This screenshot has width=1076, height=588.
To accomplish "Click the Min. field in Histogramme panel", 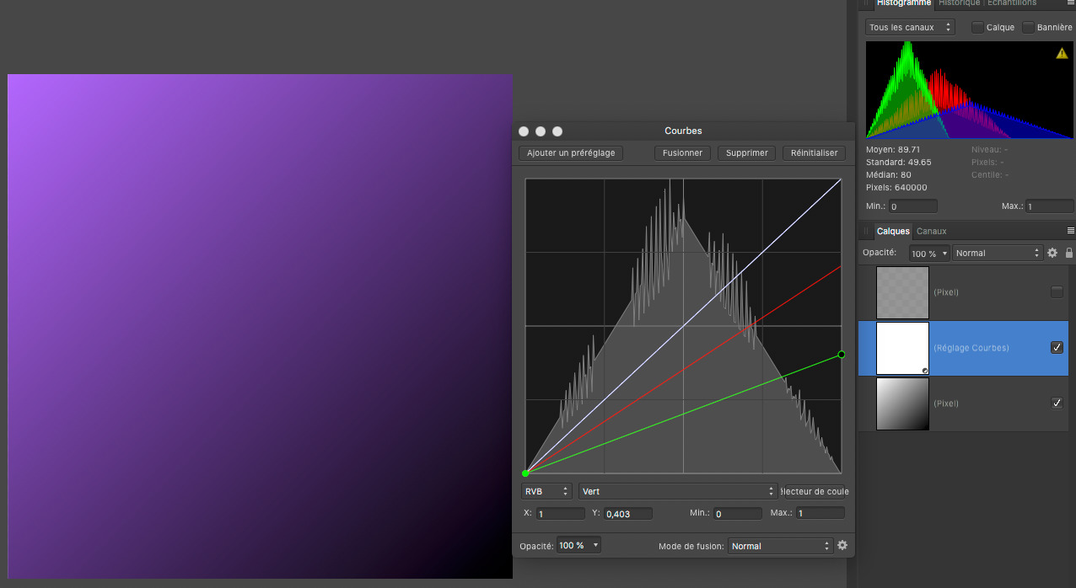I will [912, 206].
